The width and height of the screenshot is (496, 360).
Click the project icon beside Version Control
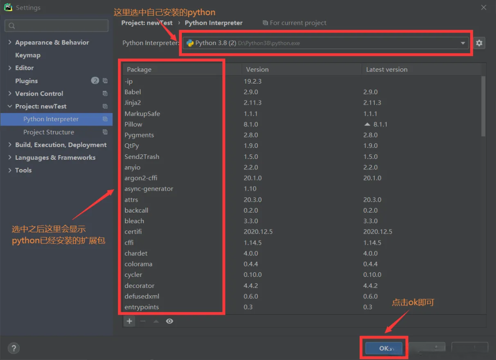tap(105, 93)
